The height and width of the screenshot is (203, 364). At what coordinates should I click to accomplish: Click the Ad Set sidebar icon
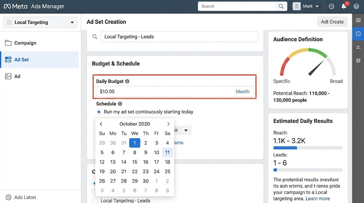click(8, 60)
